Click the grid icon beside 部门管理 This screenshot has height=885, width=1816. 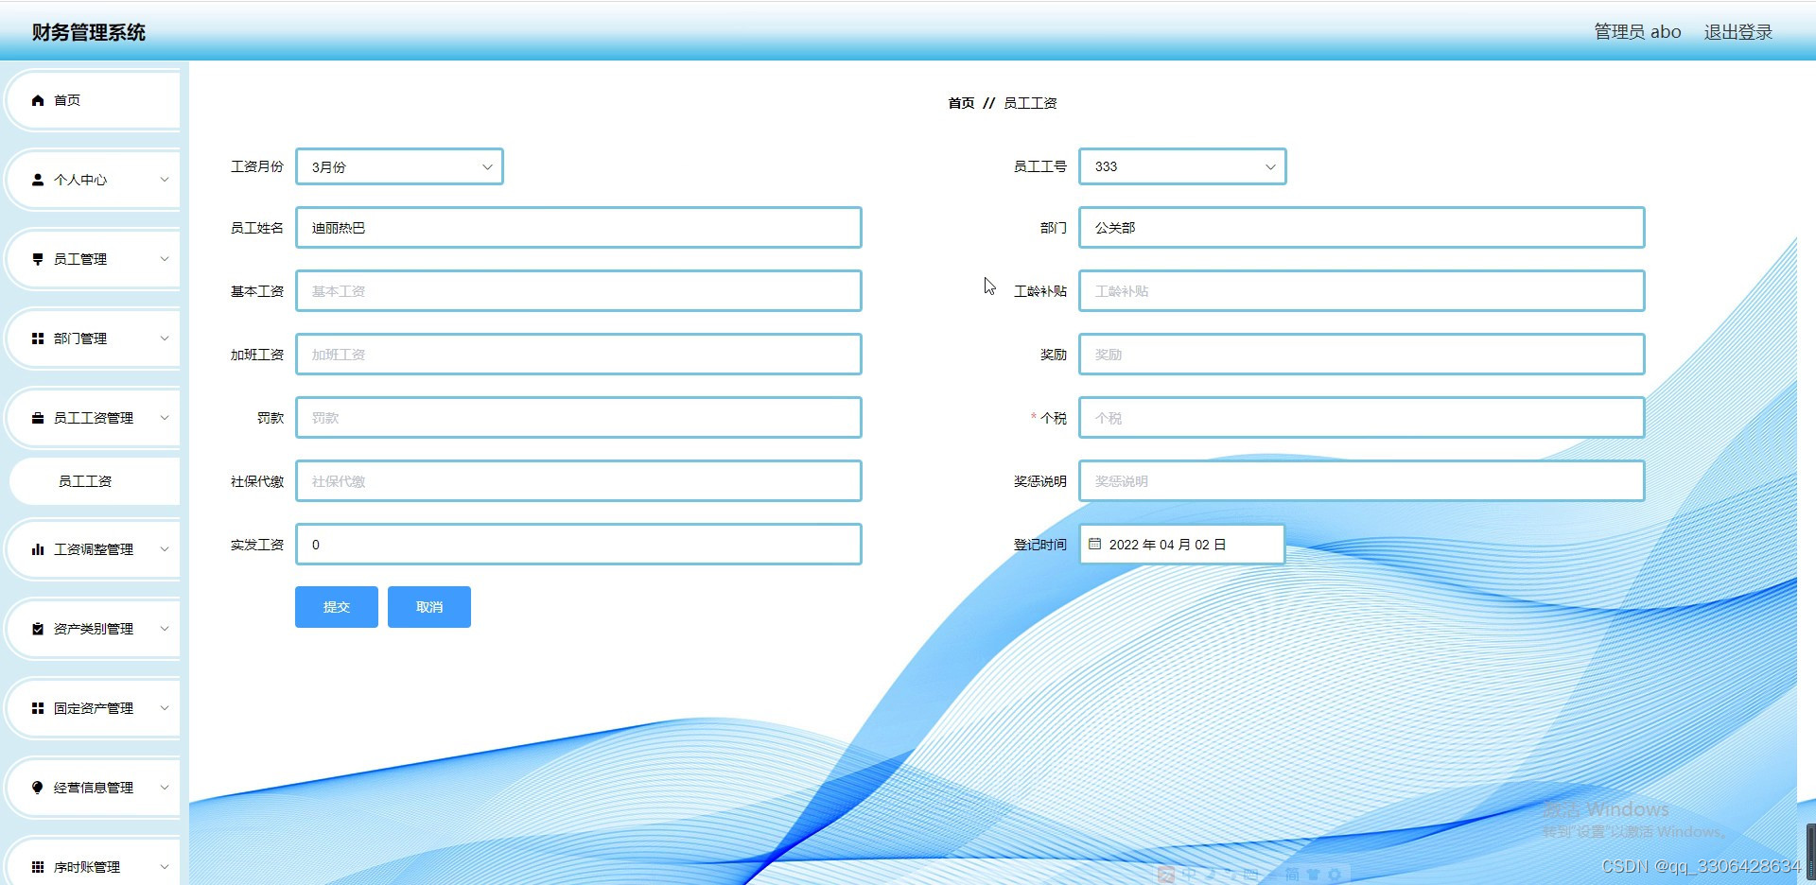(38, 338)
